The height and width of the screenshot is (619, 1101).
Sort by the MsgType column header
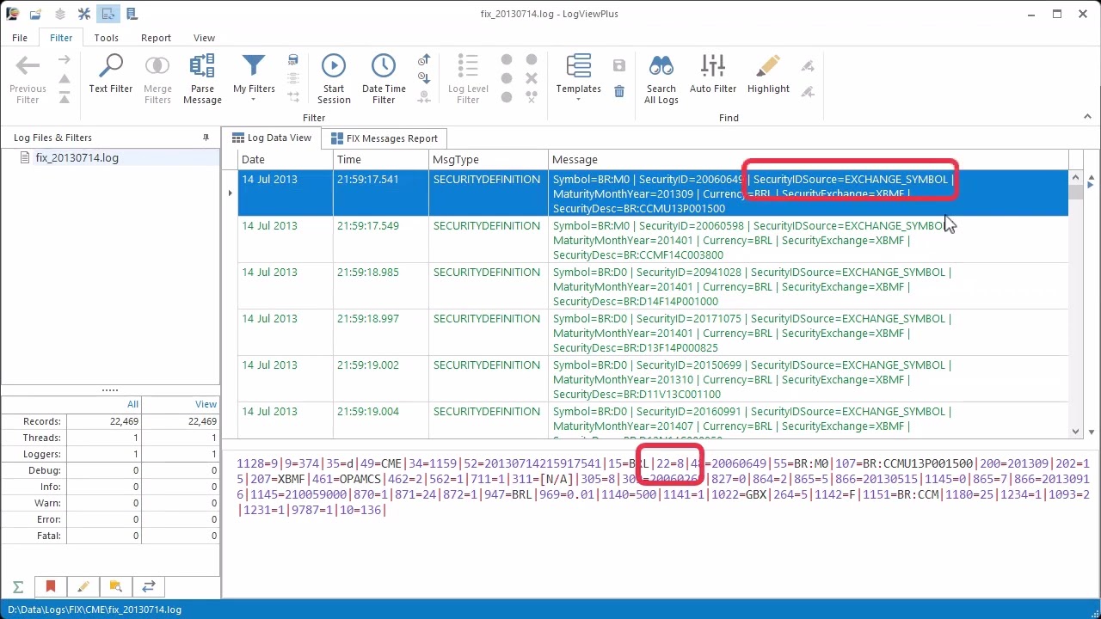point(489,159)
